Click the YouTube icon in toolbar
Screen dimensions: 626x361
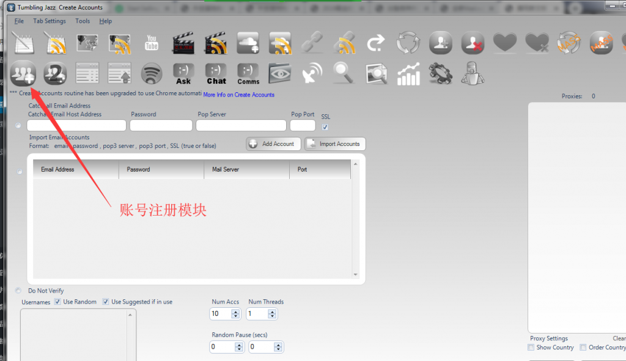click(x=152, y=43)
